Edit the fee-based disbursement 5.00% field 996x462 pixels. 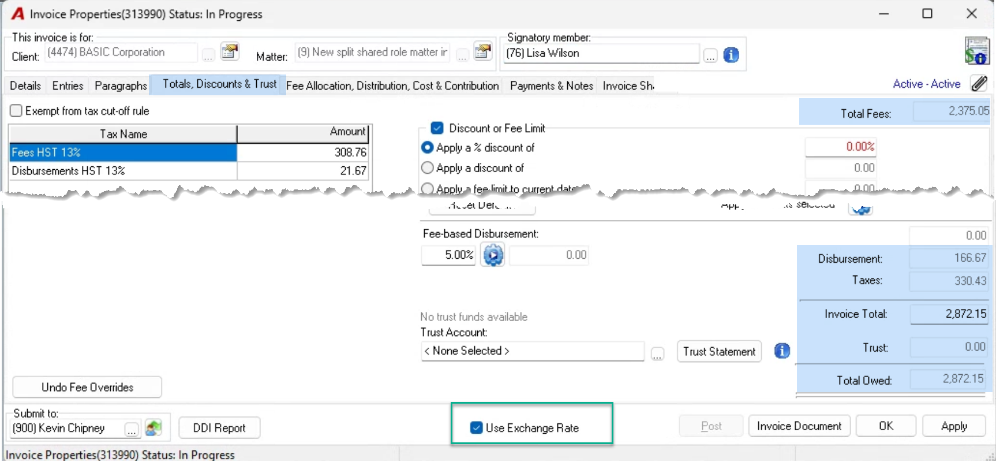coord(448,255)
